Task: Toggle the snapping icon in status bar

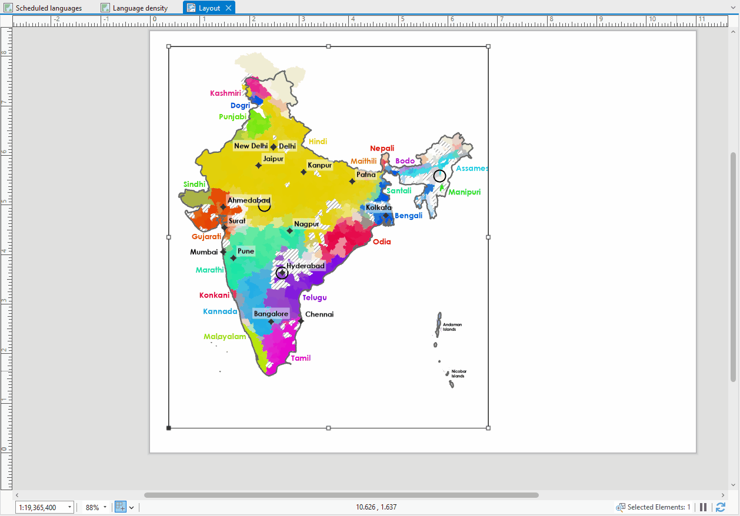Action: (x=121, y=507)
